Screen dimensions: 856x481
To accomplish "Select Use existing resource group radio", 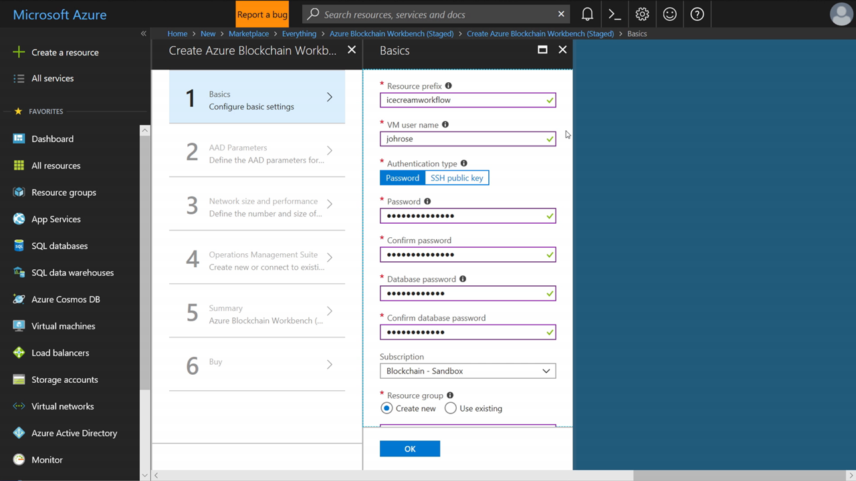I will click(451, 408).
